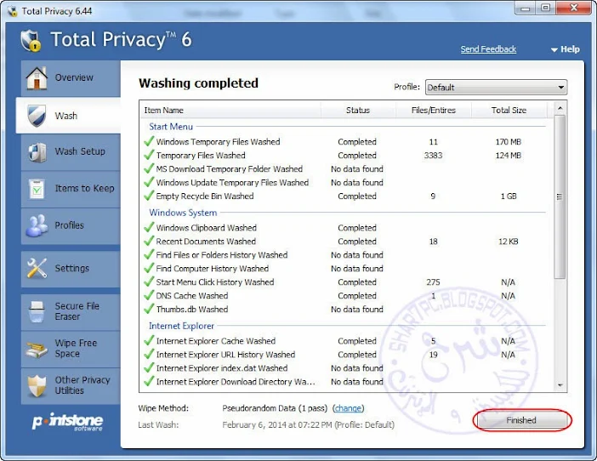Image resolution: width=597 pixels, height=461 pixels.
Task: Select the Internet Explorer Download Directory row
Action: (x=346, y=381)
